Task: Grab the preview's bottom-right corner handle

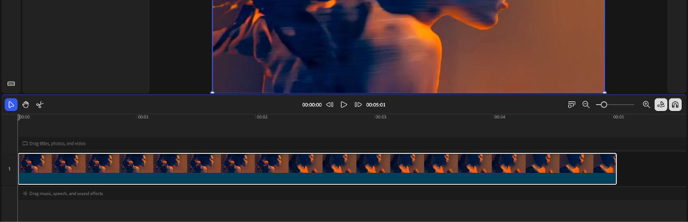Action: pos(604,92)
